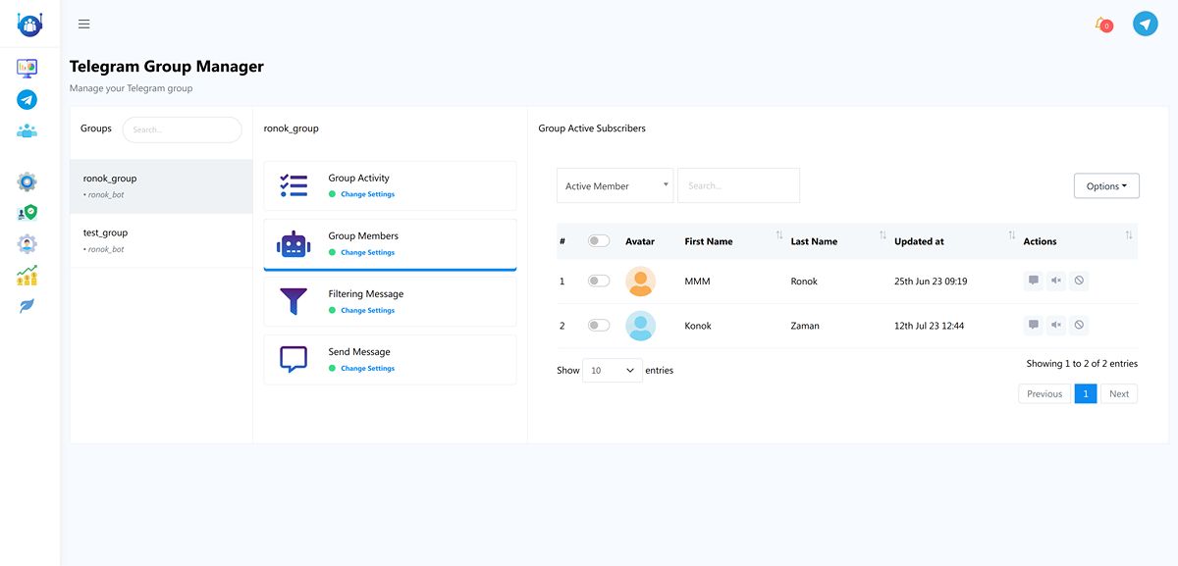Screen dimensions: 1178x566
Task: Open the entries per page dropdown
Action: point(613,371)
